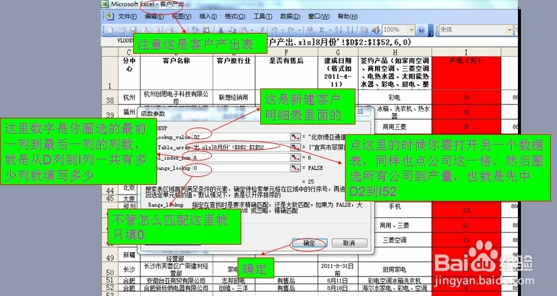Click the Open file icon
The width and height of the screenshot is (557, 296).
tap(122, 30)
